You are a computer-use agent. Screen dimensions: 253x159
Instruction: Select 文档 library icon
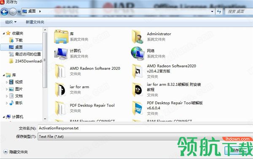pyautogui.click(x=11, y=96)
